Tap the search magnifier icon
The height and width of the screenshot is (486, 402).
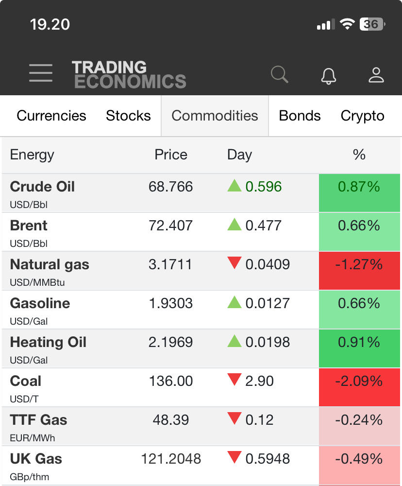[x=279, y=74]
